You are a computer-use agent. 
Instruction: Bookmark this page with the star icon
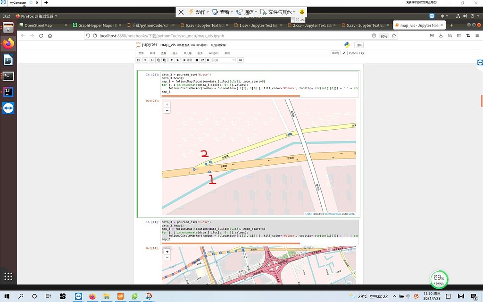click(x=394, y=35)
